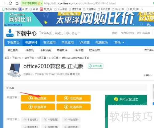
Task: Click the computer software thumbnail image
Action: tap(14, 70)
